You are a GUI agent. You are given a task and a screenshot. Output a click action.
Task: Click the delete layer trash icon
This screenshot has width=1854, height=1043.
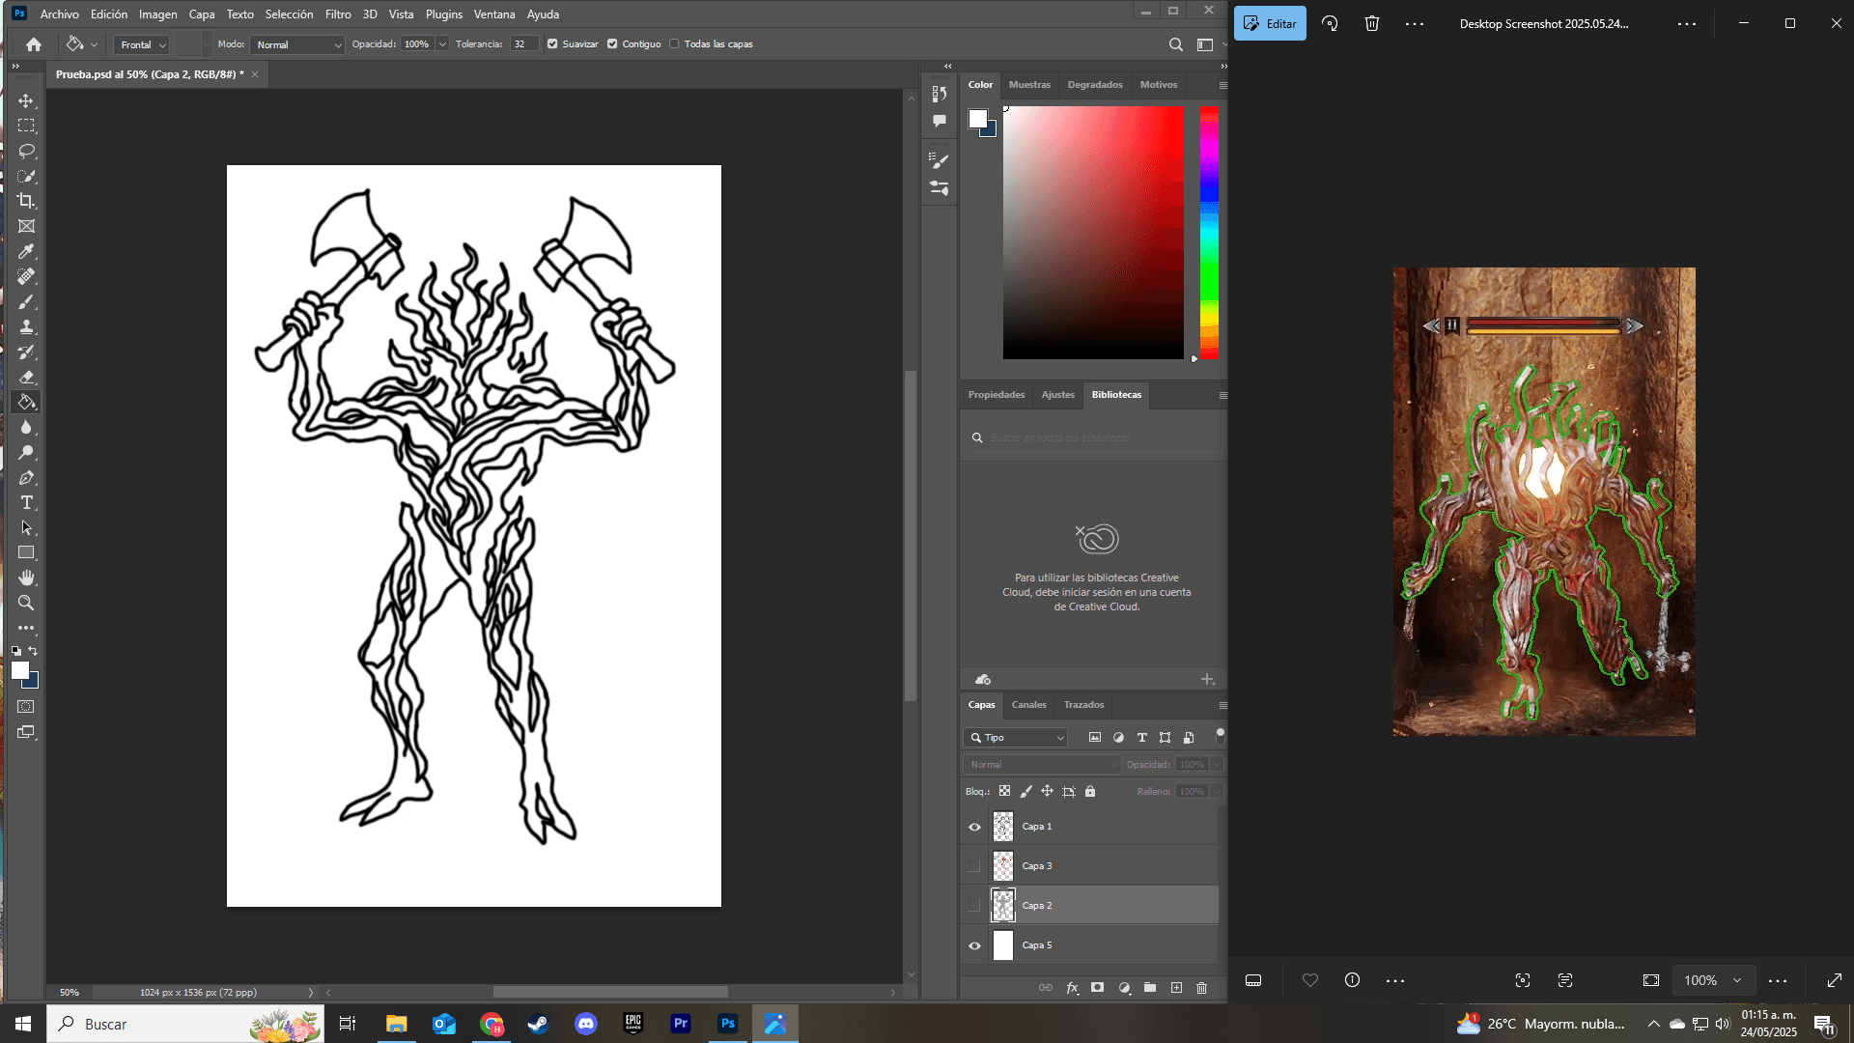point(1201,988)
